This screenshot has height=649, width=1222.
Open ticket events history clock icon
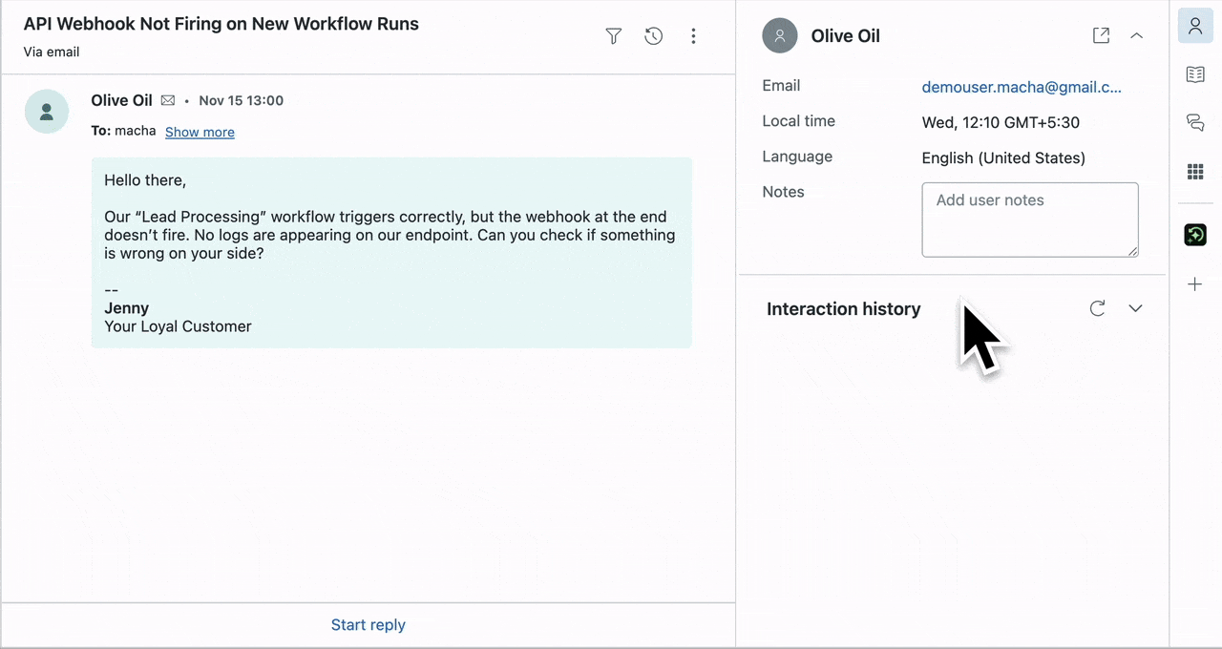654,36
